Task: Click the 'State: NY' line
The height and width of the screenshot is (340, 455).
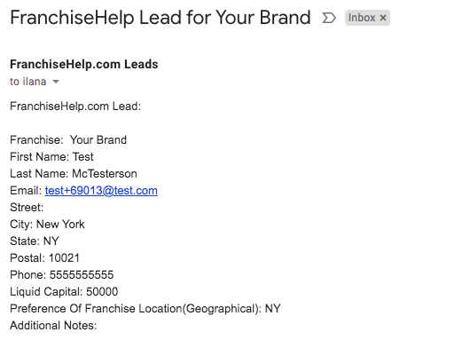Action: pyautogui.click(x=35, y=241)
